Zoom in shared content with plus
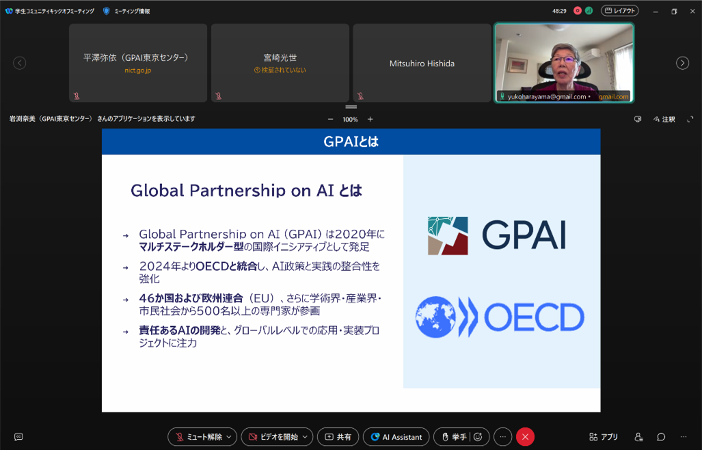The width and height of the screenshot is (702, 450). pyautogui.click(x=370, y=119)
